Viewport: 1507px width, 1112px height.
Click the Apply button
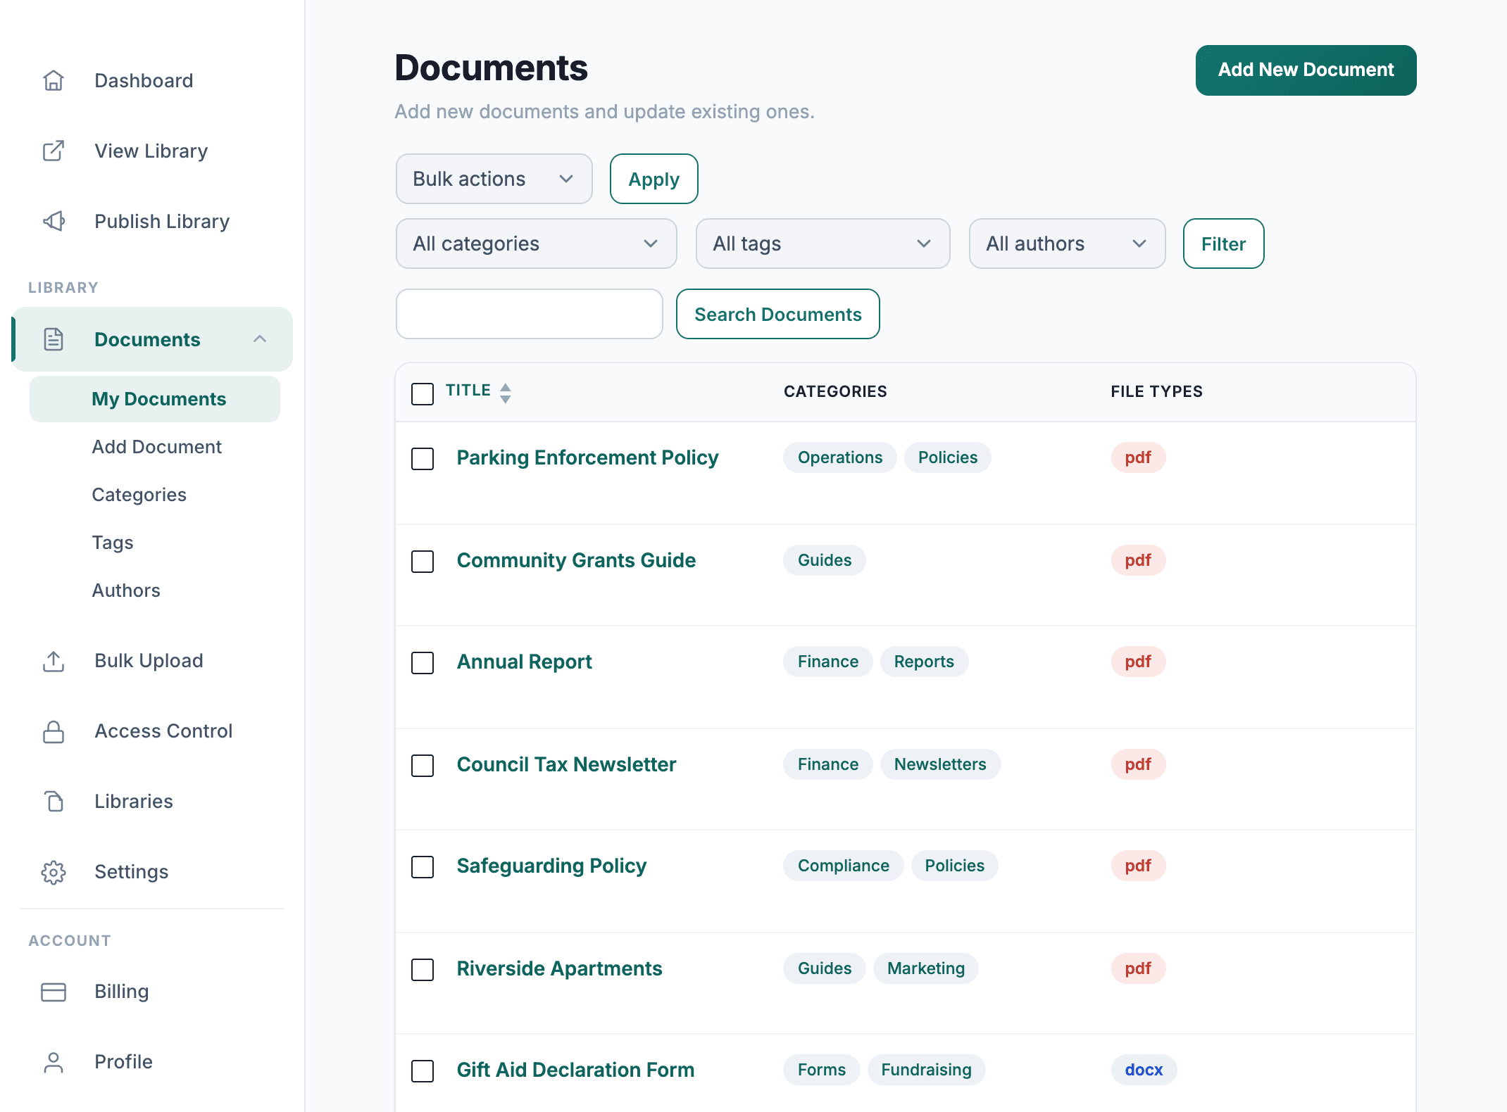point(654,179)
